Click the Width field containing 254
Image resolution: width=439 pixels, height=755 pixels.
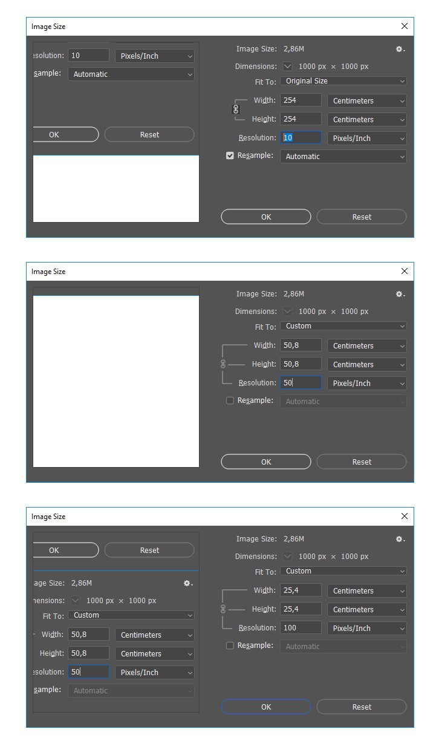[301, 100]
